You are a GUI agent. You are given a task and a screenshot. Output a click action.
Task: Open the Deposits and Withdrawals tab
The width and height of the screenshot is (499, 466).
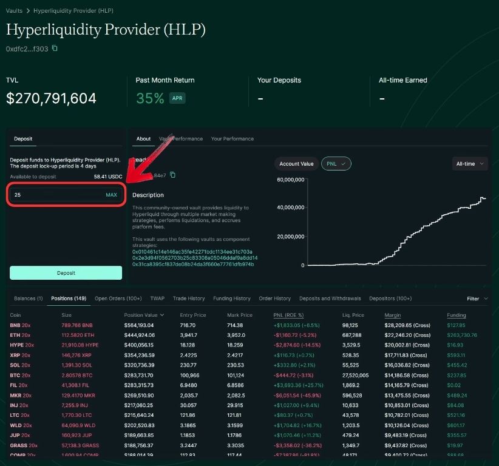point(330,299)
